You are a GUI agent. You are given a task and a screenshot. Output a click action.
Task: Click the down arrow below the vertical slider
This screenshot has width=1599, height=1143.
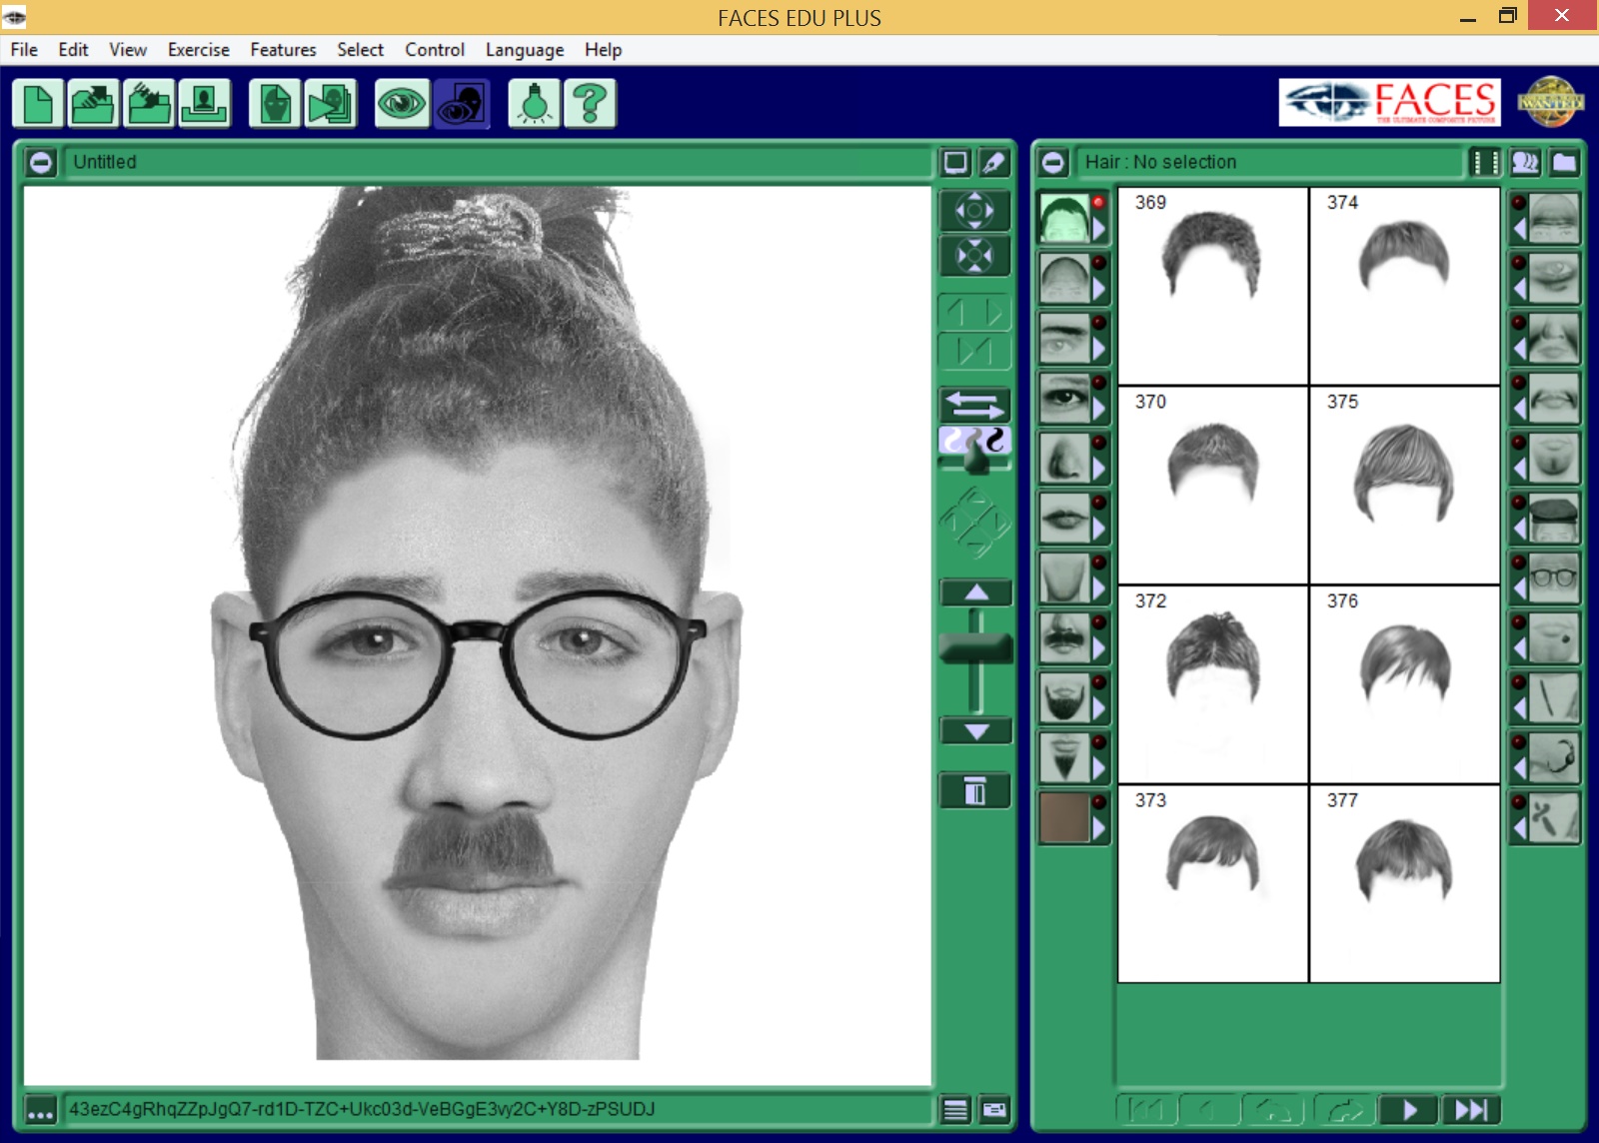pos(975,731)
